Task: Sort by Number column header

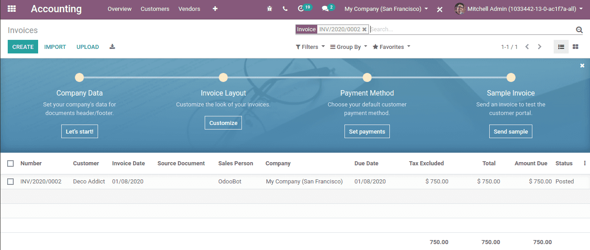Action: click(31, 163)
